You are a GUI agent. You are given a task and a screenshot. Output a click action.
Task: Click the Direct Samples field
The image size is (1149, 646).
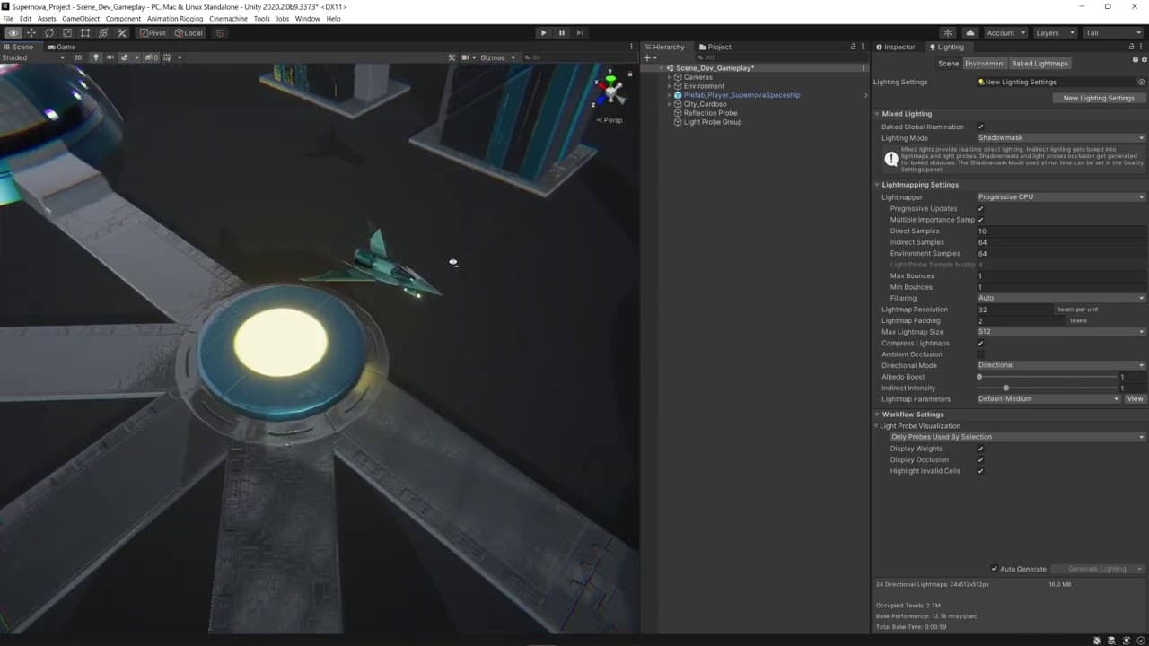1061,231
